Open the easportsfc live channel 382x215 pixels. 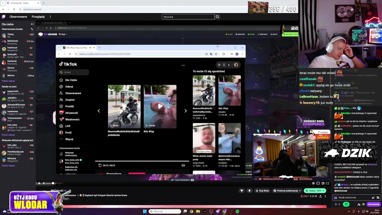coord(18,93)
